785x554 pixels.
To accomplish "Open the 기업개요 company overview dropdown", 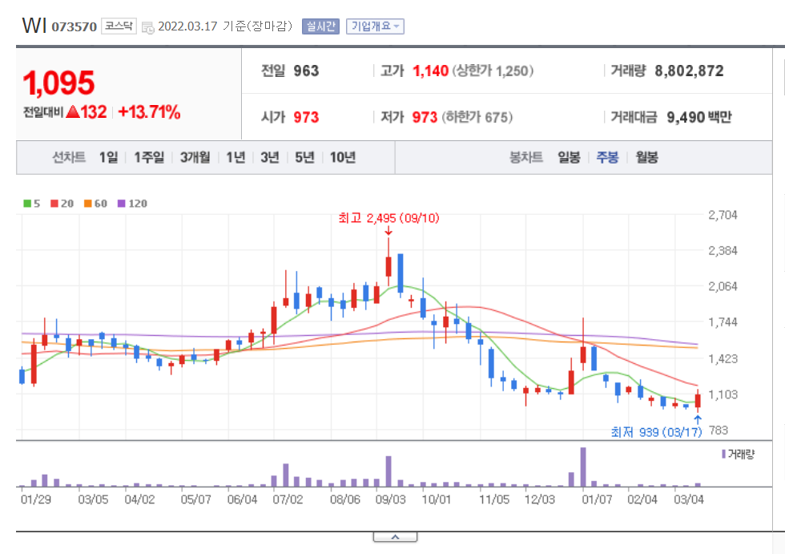I will tap(375, 26).
